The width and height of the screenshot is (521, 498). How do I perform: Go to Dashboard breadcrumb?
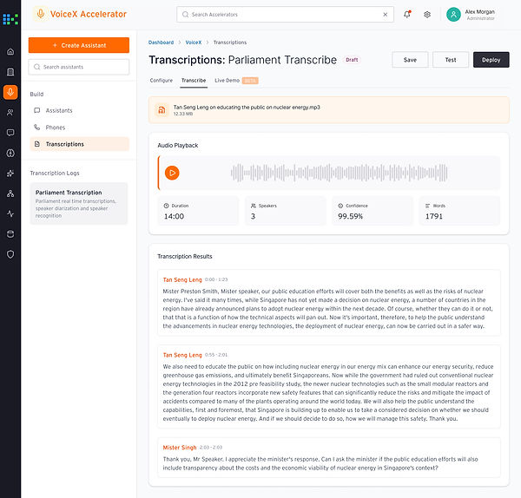pyautogui.click(x=161, y=43)
